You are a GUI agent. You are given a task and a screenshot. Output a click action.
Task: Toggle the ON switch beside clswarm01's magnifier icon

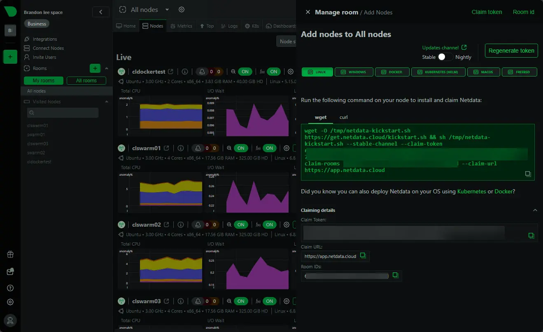[241, 148]
